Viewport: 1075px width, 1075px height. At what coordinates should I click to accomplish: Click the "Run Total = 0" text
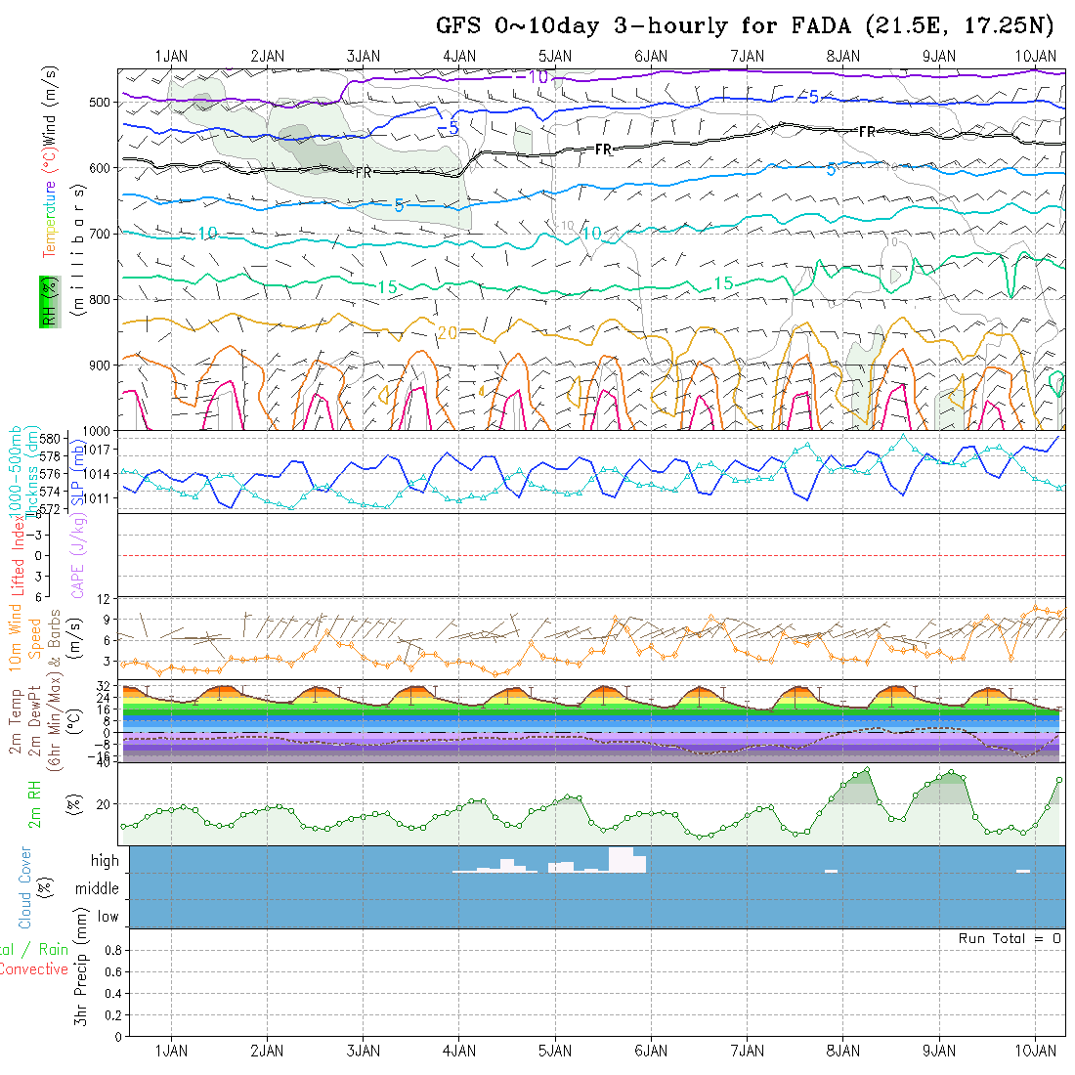(x=1010, y=938)
